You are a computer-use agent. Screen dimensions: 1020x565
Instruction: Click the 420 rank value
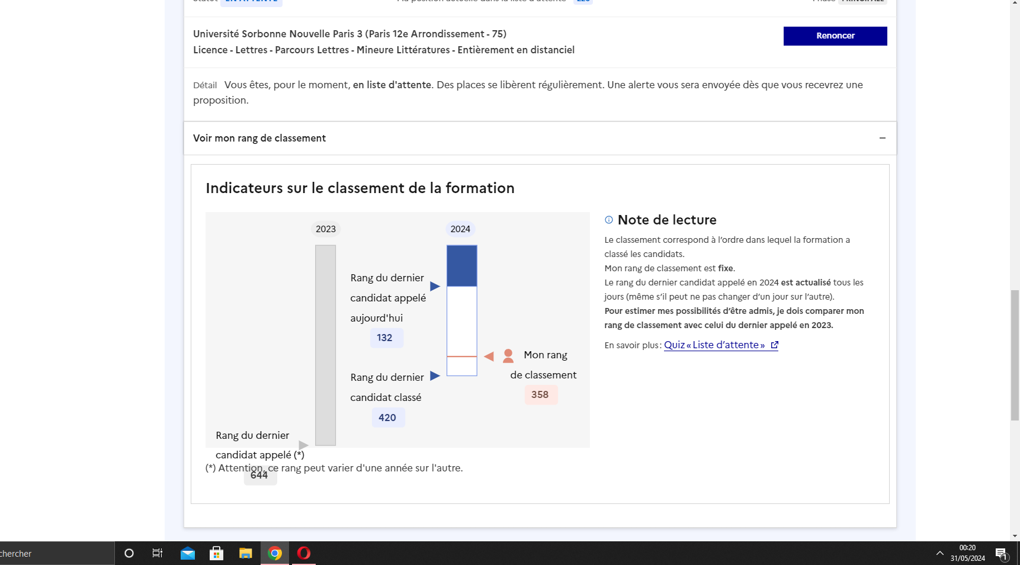click(387, 418)
